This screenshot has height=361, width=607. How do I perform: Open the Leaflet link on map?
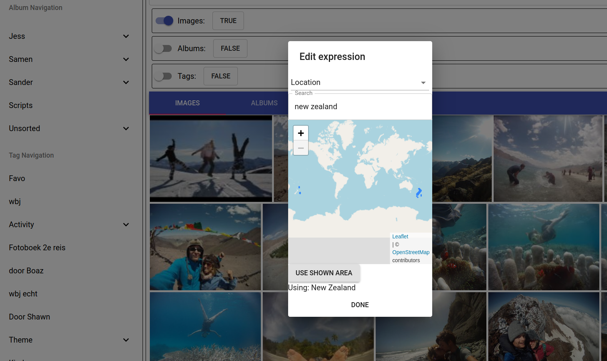tap(400, 236)
